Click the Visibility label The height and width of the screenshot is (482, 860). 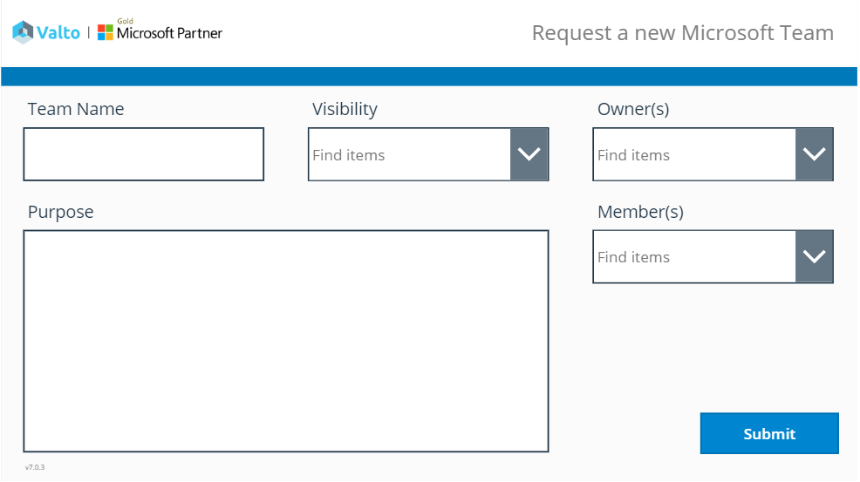tap(345, 109)
